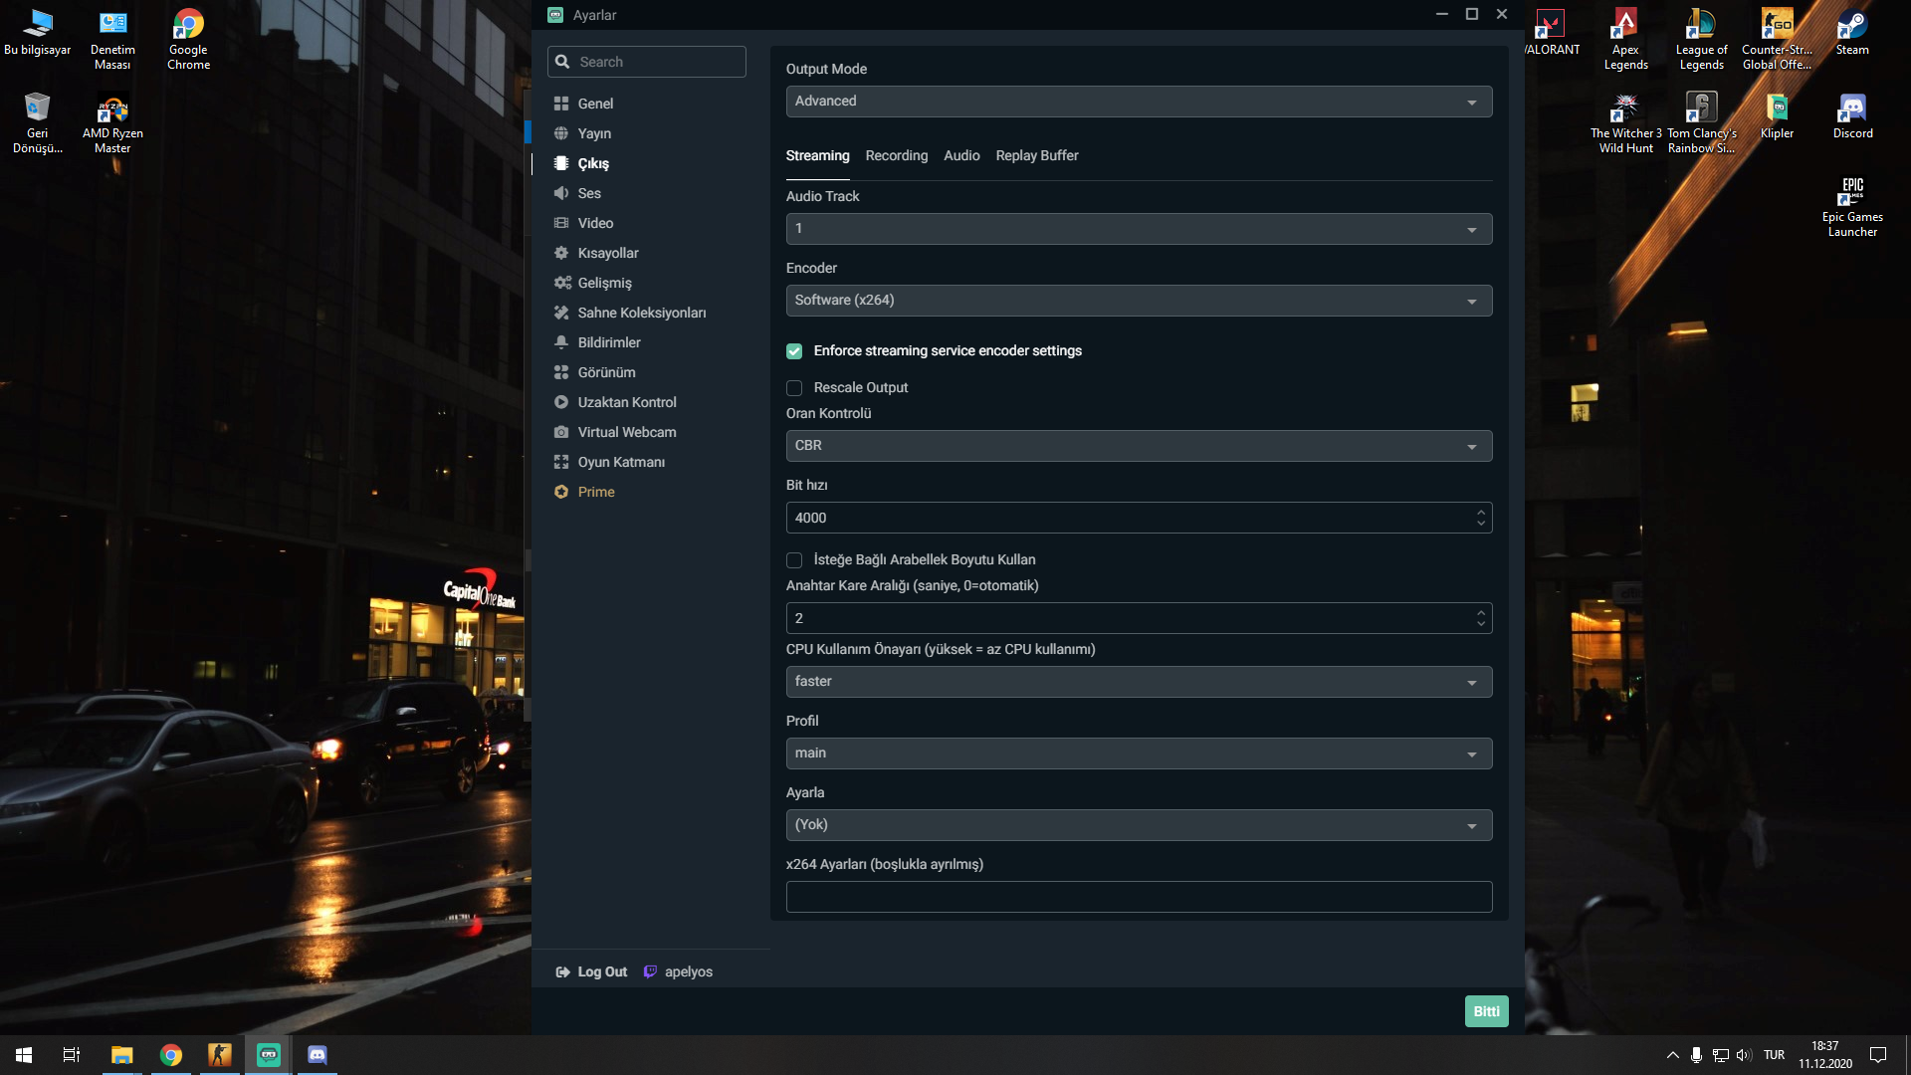
Task: Switch to the Replay Buffer tab
Action: (x=1036, y=156)
